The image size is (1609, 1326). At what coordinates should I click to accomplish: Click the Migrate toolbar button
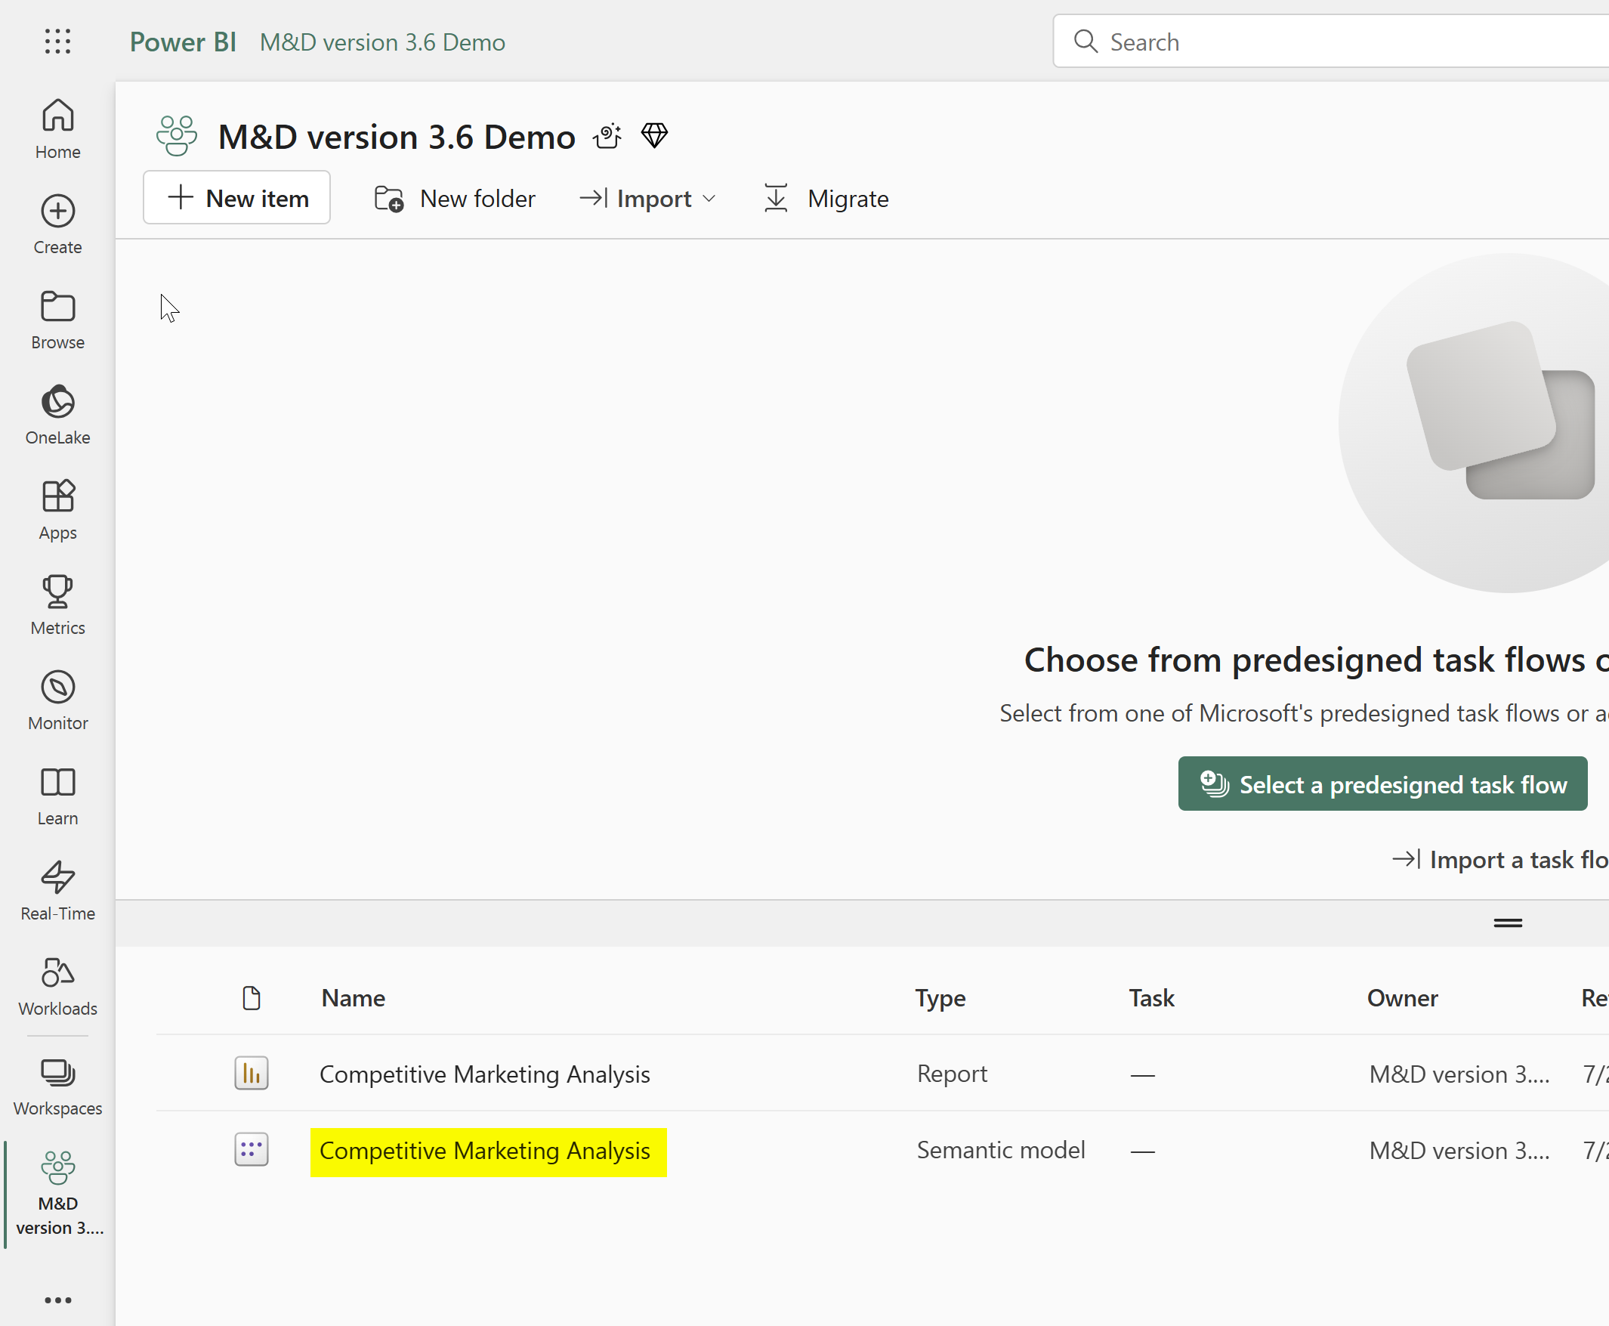click(x=826, y=199)
